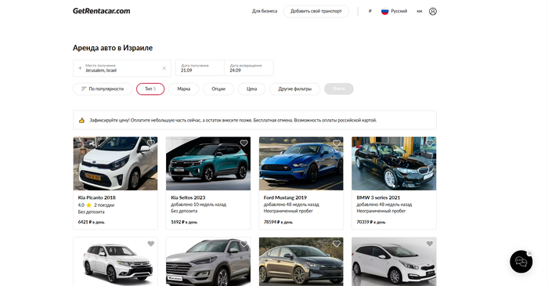Clear the pickup location with X icon
Viewport: 548px width, 286px height.
click(164, 68)
